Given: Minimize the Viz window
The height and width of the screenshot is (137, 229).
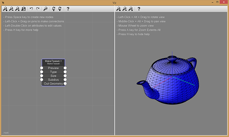Looking at the screenshot, I should coord(213,2).
